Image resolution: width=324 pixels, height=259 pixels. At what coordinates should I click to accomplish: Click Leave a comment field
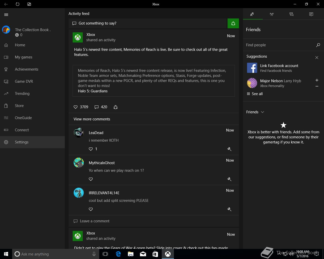tap(154, 221)
